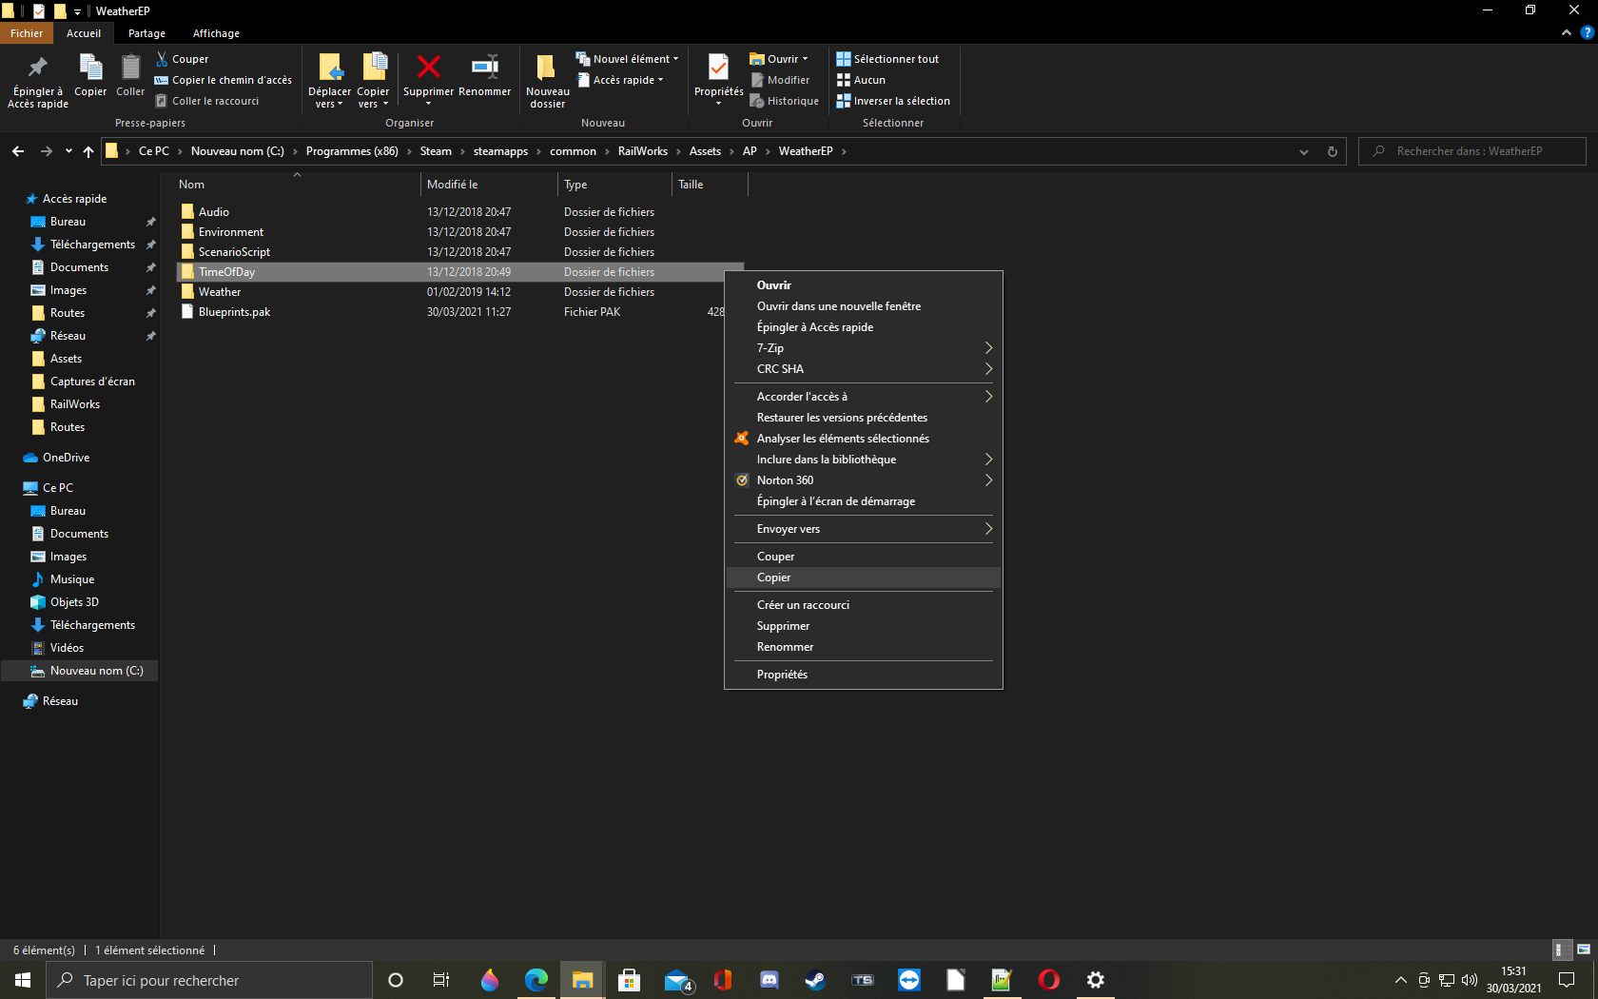Open Steam from the taskbar

[x=816, y=980]
